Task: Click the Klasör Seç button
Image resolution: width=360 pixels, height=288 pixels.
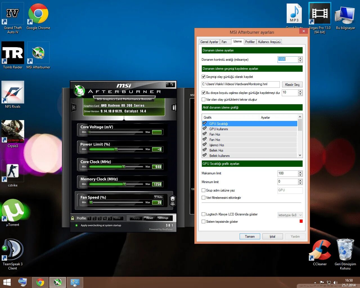Action: tap(292, 85)
